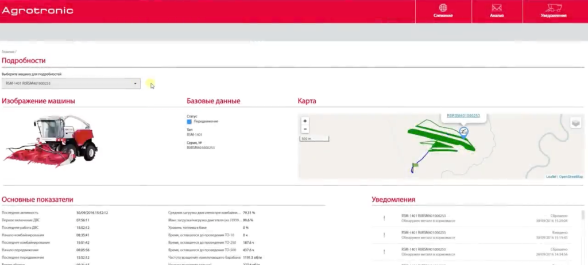
Task: Open the Анализ section in header
Action: click(x=497, y=11)
